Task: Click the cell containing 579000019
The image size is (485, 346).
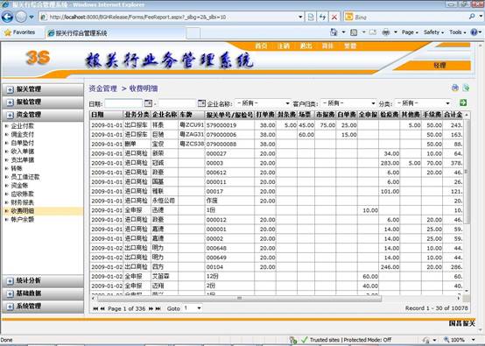Action: (x=229, y=125)
